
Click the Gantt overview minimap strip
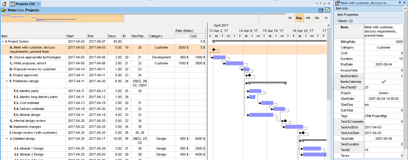pos(63,18)
